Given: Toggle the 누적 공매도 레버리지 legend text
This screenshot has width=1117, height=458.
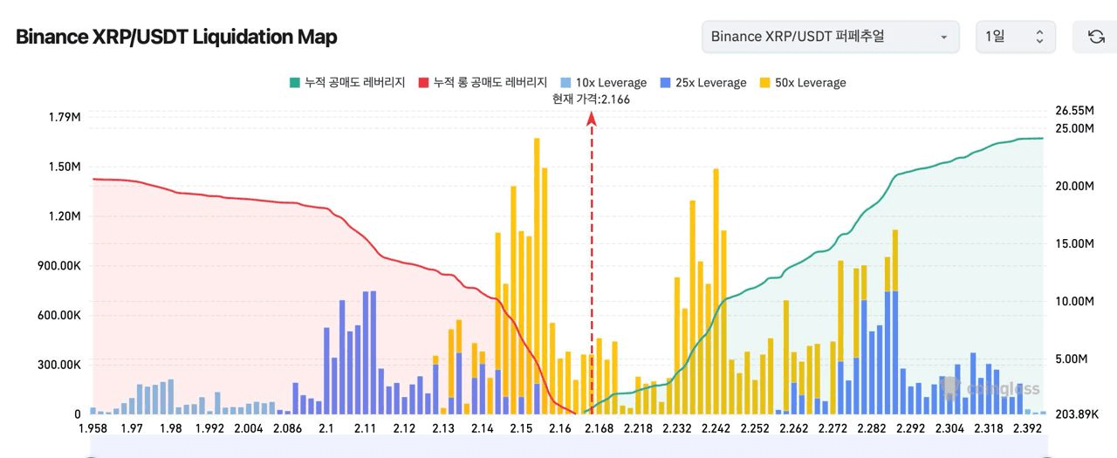Looking at the screenshot, I should click(x=354, y=83).
